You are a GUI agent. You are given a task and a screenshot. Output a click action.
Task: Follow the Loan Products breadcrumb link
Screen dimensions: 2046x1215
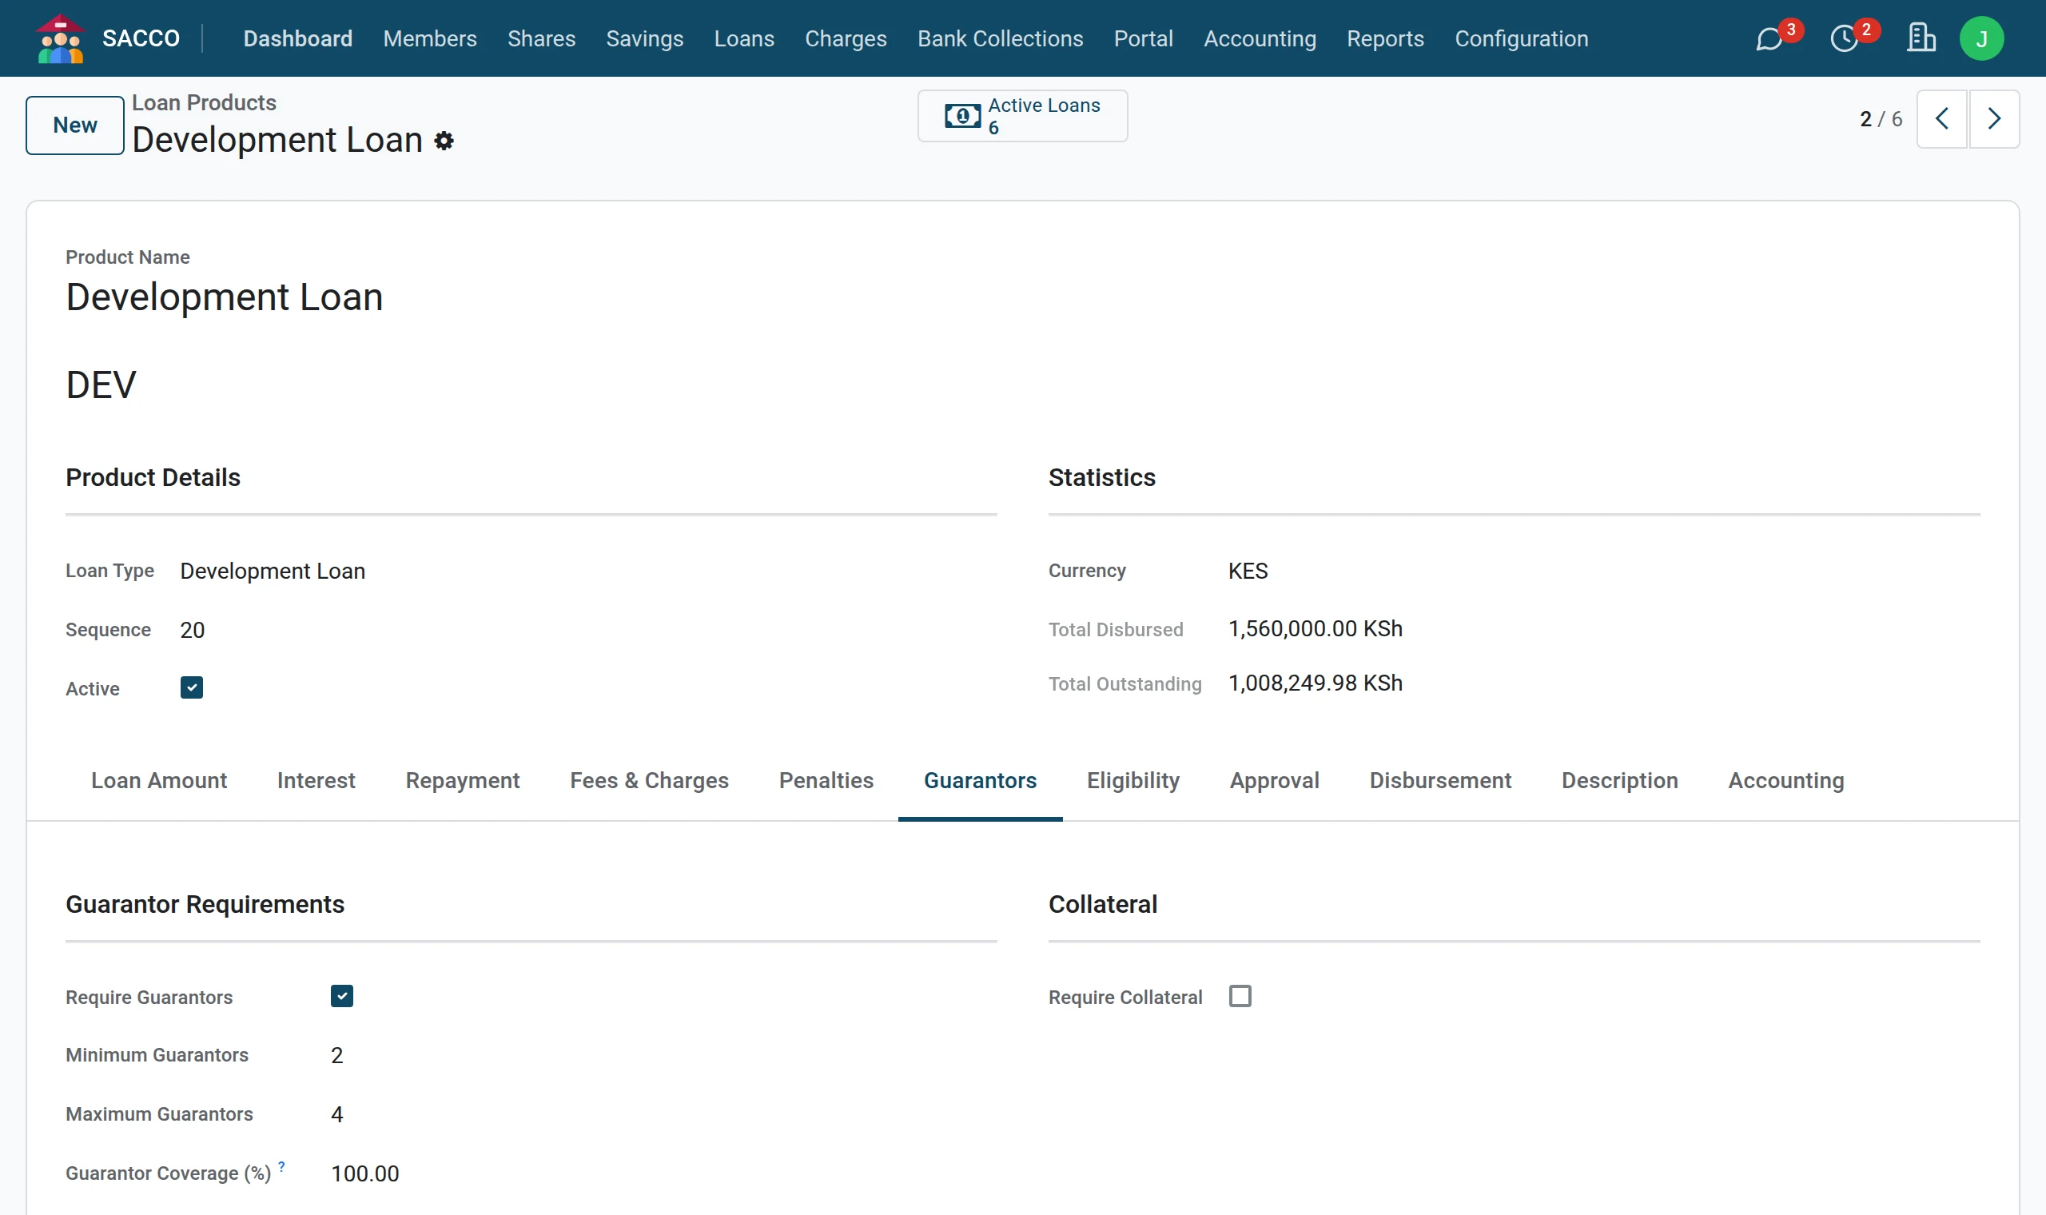(x=204, y=102)
